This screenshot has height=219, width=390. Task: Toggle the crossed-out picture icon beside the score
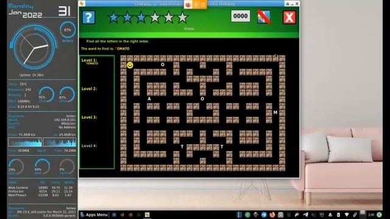(x=264, y=17)
